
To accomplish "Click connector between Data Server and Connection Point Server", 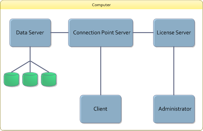I will click(60, 32).
